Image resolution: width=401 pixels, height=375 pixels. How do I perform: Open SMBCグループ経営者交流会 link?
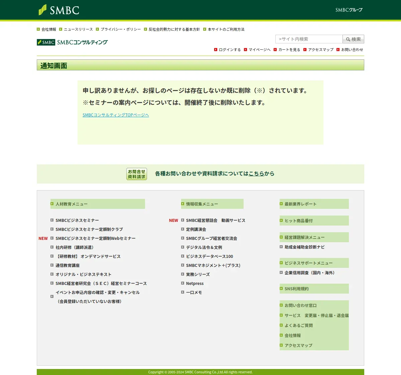212,239
